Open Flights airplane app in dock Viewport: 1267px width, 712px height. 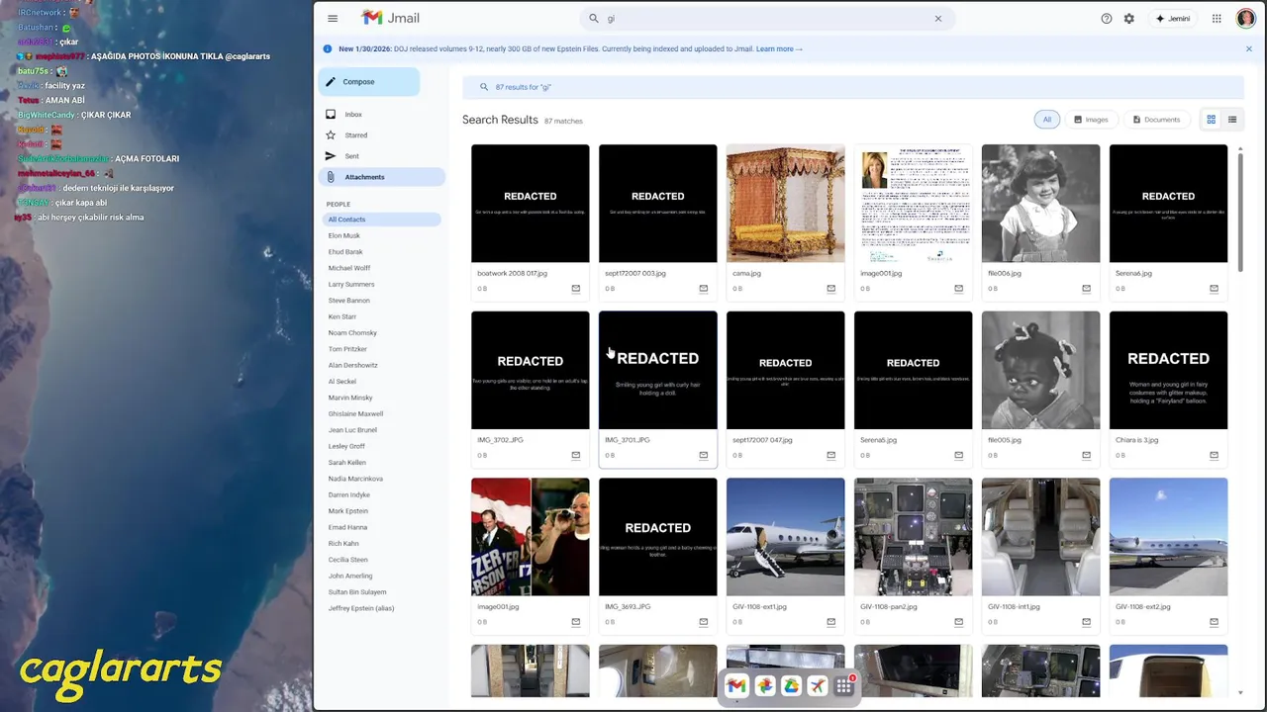click(x=818, y=686)
